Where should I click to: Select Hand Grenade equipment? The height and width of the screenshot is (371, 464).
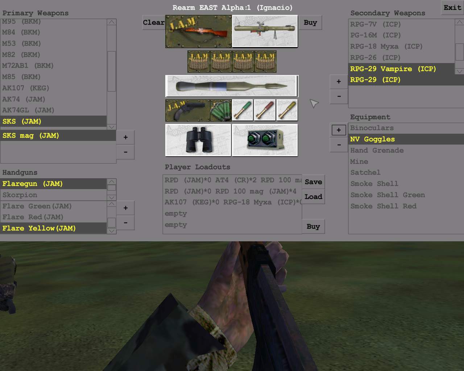[x=406, y=150]
